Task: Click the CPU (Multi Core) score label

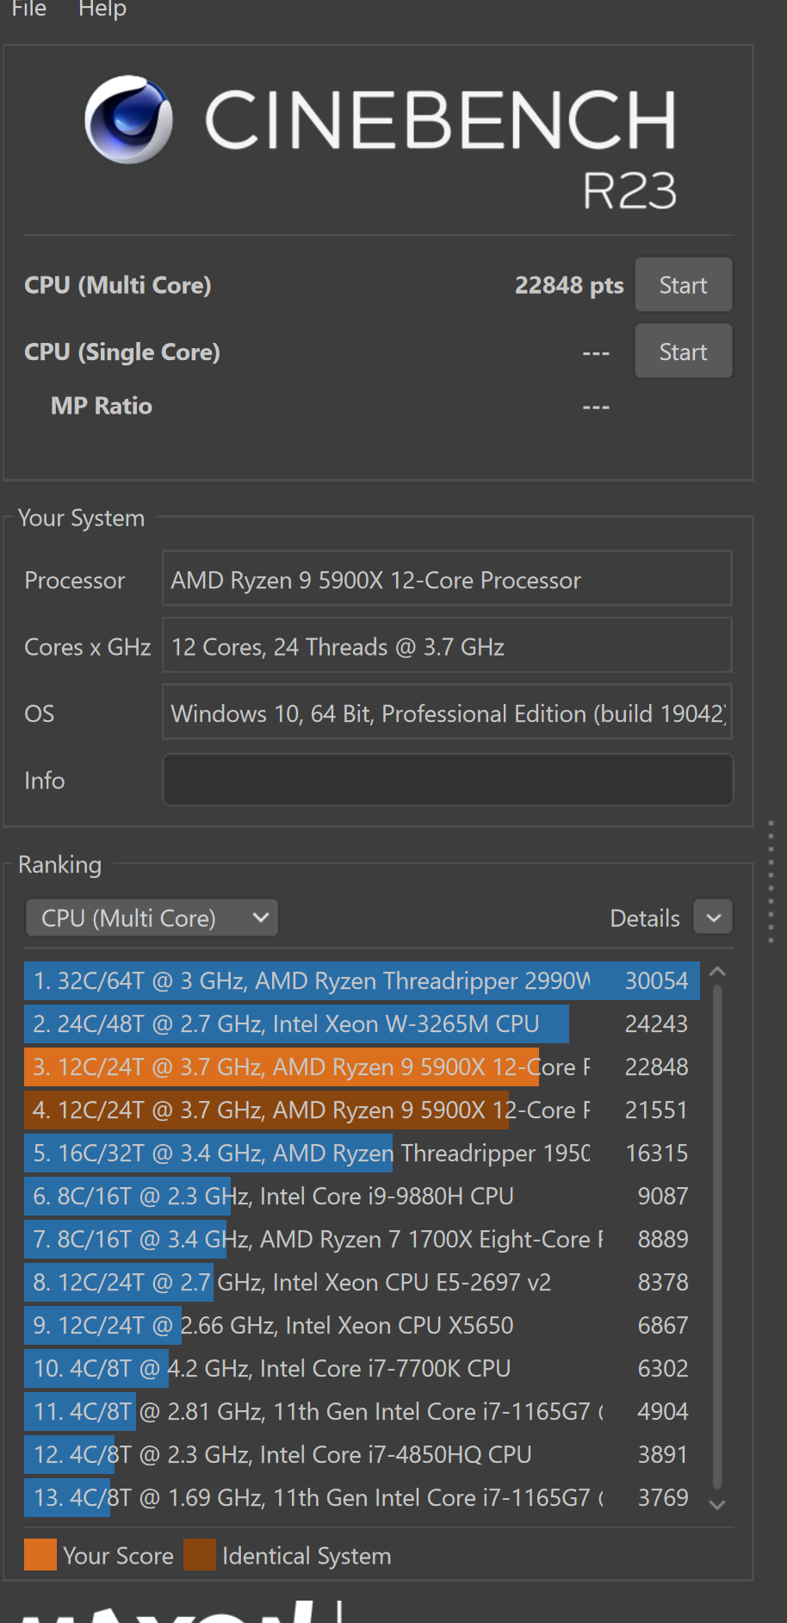Action: tap(118, 286)
